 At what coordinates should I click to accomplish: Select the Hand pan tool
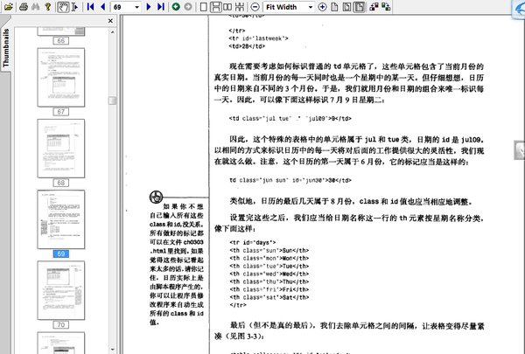tap(63, 7)
